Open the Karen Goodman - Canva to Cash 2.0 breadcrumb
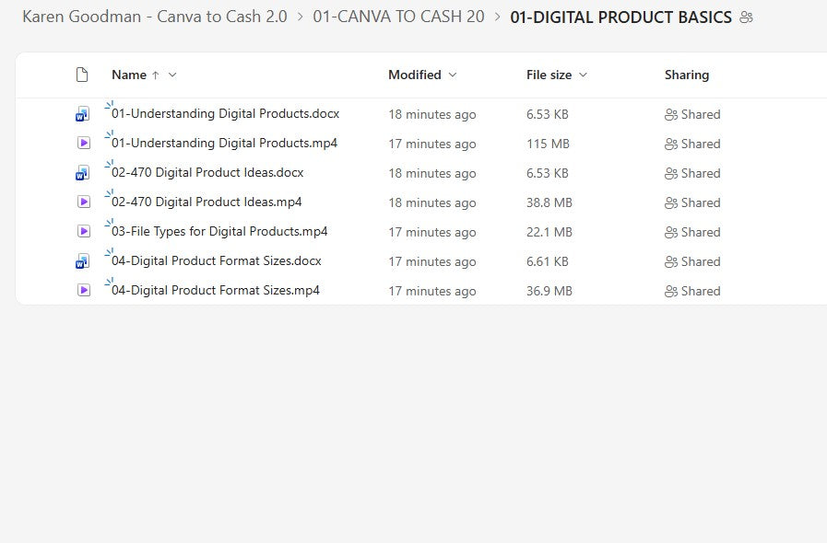 click(152, 17)
